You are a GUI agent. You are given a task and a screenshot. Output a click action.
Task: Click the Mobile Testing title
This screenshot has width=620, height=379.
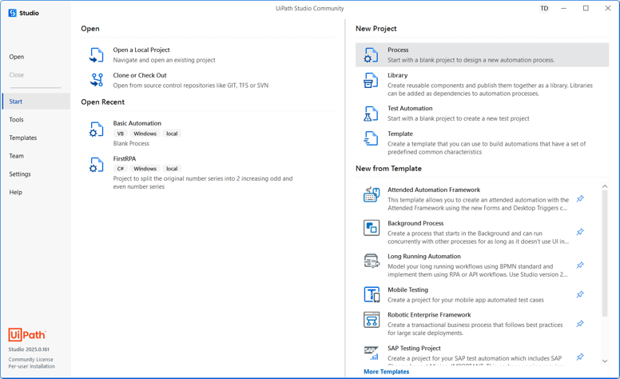pos(407,289)
